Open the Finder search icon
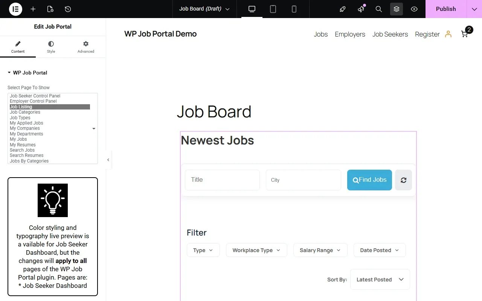This screenshot has height=301, width=482. [379, 9]
